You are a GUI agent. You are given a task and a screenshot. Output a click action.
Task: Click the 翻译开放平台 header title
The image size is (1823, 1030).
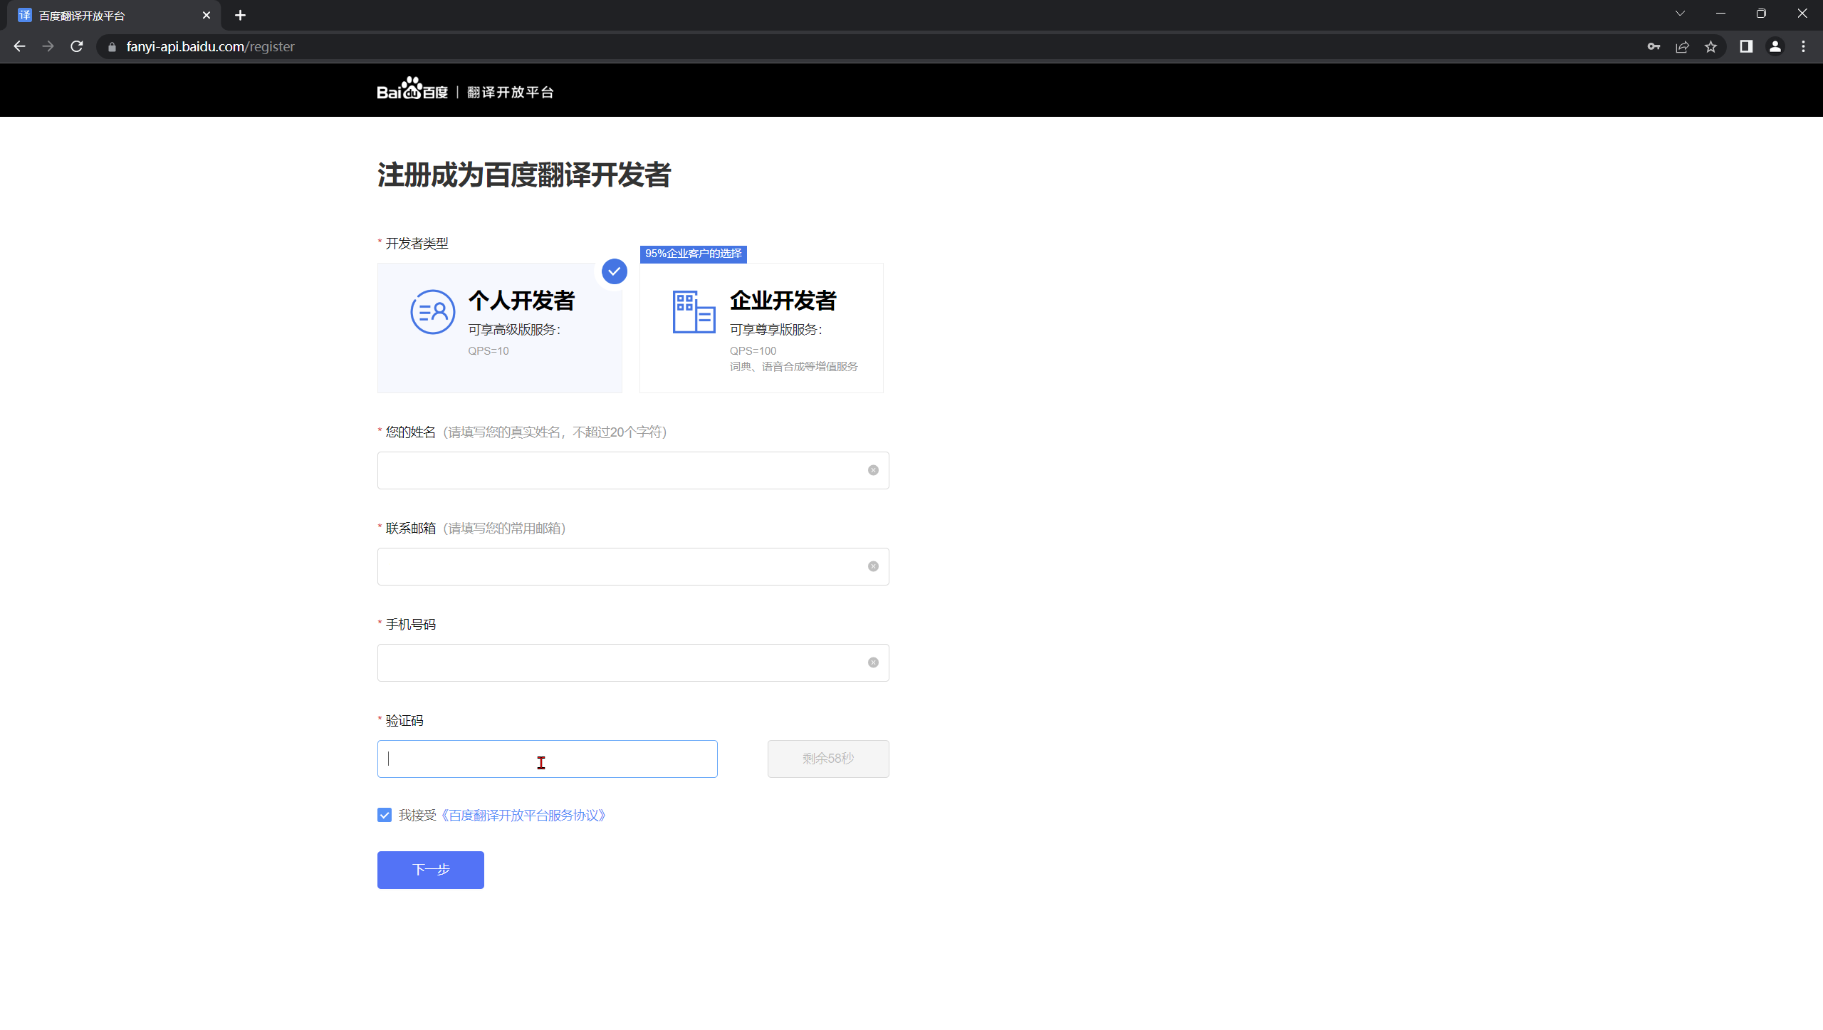[511, 93]
